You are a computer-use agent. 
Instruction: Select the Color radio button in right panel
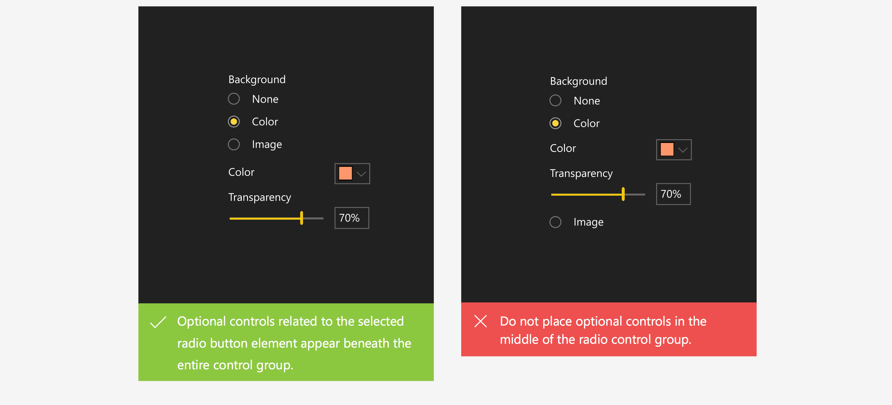[555, 123]
